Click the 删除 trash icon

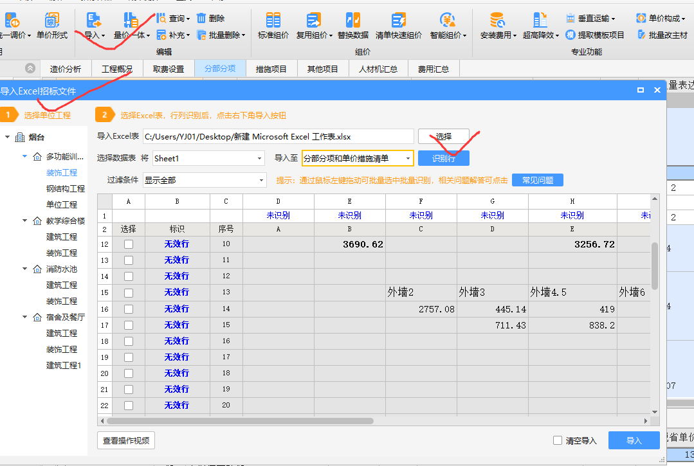201,18
